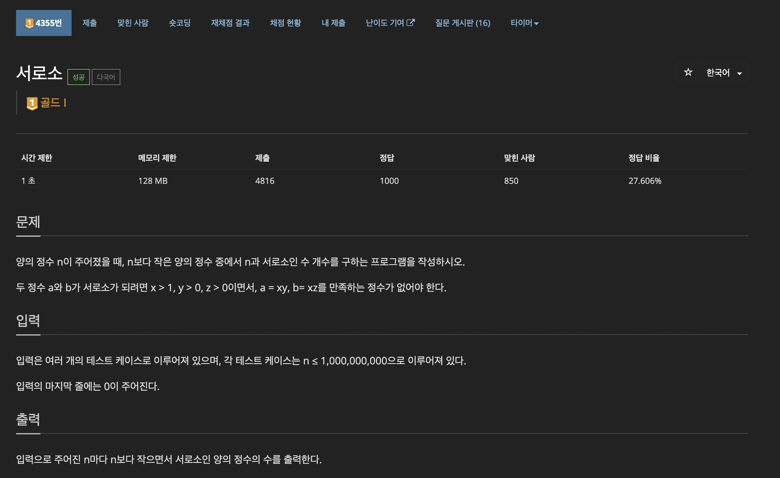Click the gold tier badge in 4355번 tab
Image resolution: width=780 pixels, height=478 pixels.
tap(29, 23)
